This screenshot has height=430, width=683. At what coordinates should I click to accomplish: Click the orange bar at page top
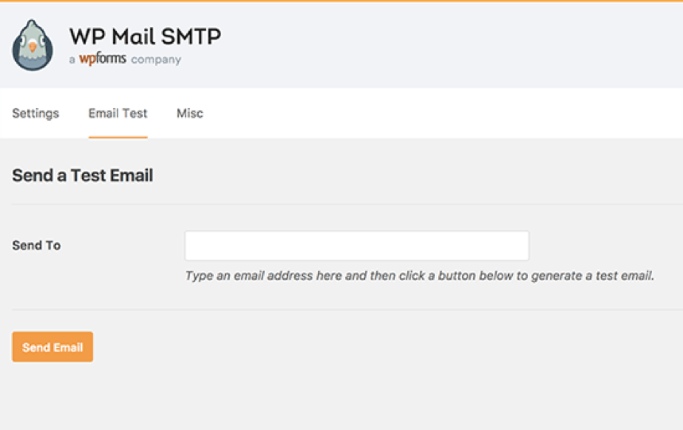pyautogui.click(x=342, y=1)
